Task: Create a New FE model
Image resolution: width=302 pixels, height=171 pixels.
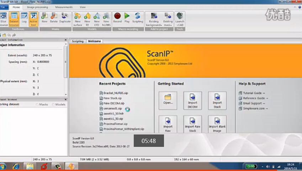Action: click(87, 19)
